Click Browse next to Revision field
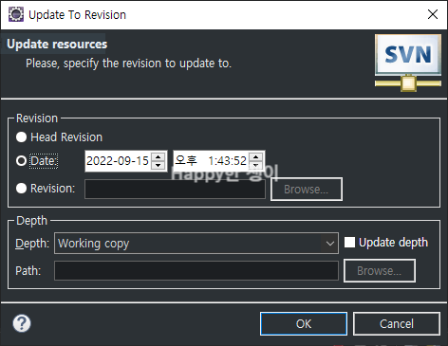 coord(307,189)
